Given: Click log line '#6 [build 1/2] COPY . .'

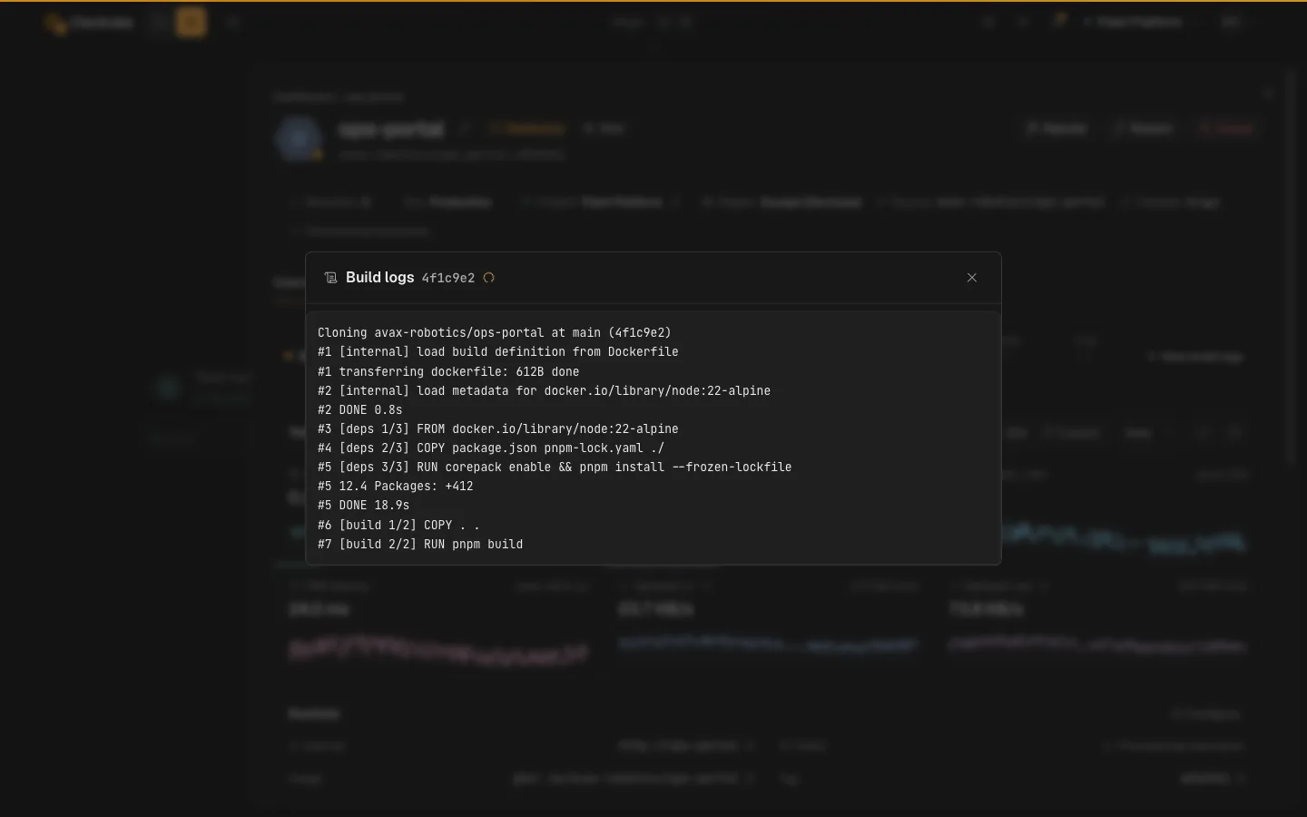Looking at the screenshot, I should [398, 525].
